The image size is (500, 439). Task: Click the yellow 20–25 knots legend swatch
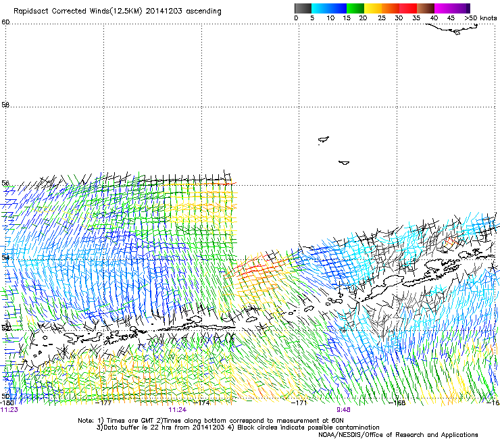click(373, 8)
